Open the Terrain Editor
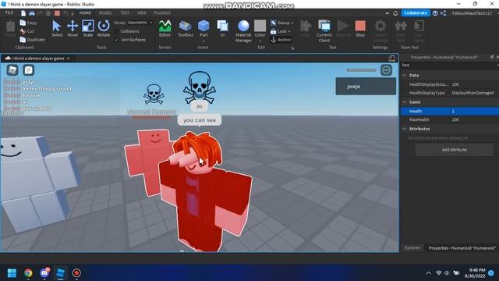 click(165, 29)
